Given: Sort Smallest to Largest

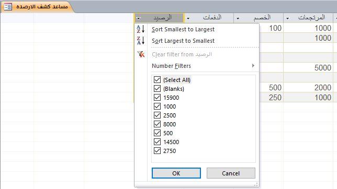Looking at the screenshot, I should (183, 29).
